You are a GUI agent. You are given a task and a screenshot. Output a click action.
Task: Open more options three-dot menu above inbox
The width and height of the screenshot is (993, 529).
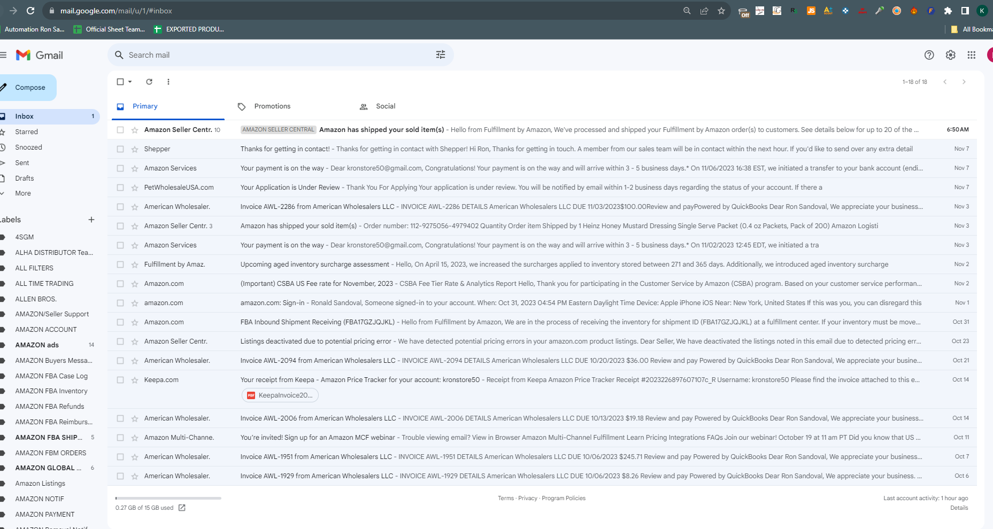point(168,82)
